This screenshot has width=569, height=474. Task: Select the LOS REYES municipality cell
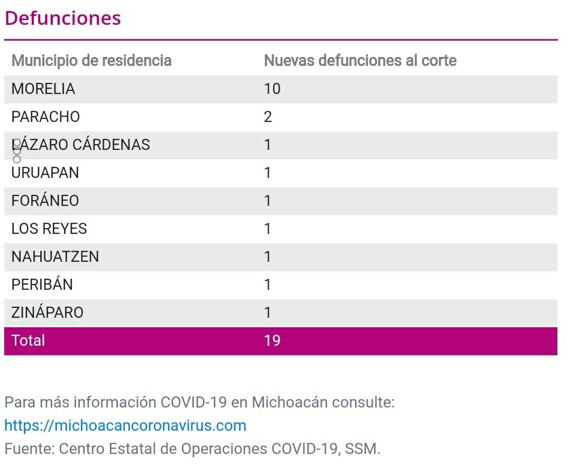coord(49,229)
